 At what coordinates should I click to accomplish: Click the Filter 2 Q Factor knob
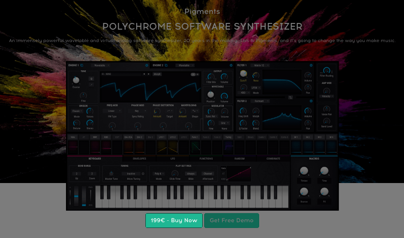coord(243,123)
